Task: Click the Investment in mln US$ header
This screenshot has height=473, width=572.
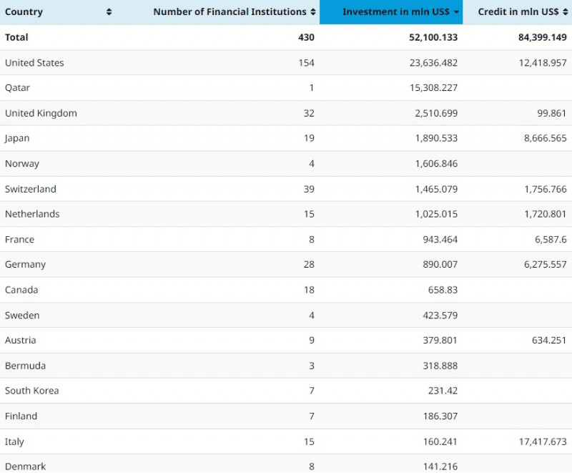Action: point(396,12)
